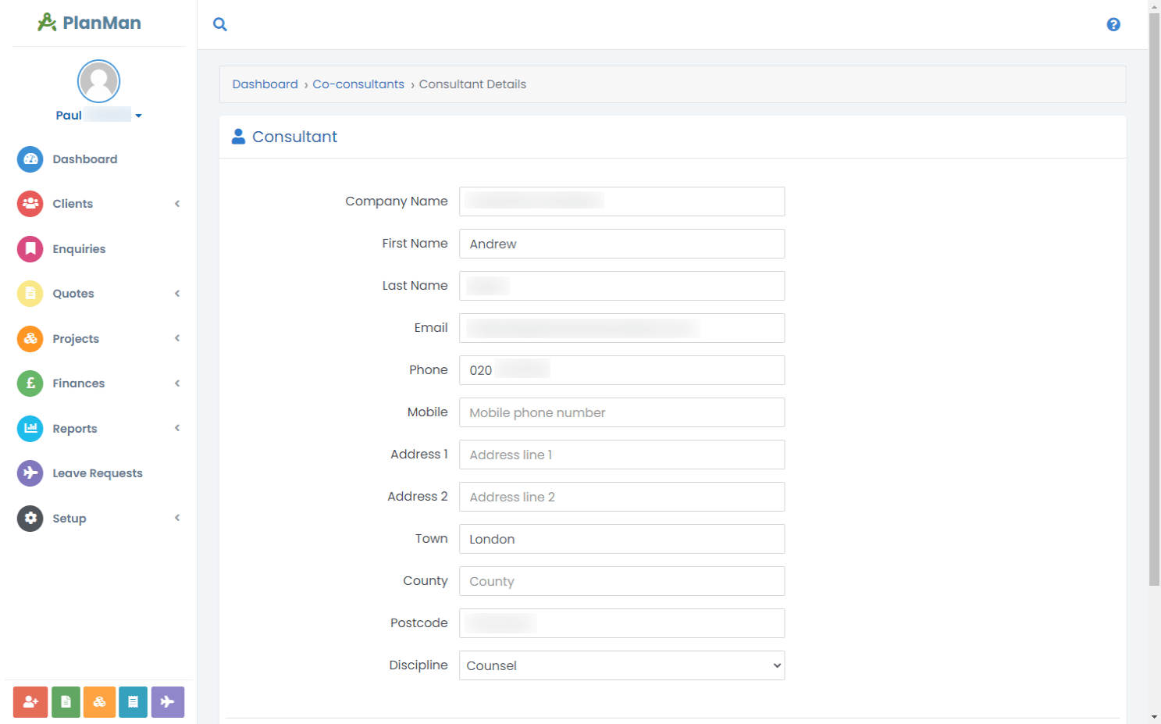Click the teal receipt shortcut button
The image size is (1161, 724).
[133, 702]
